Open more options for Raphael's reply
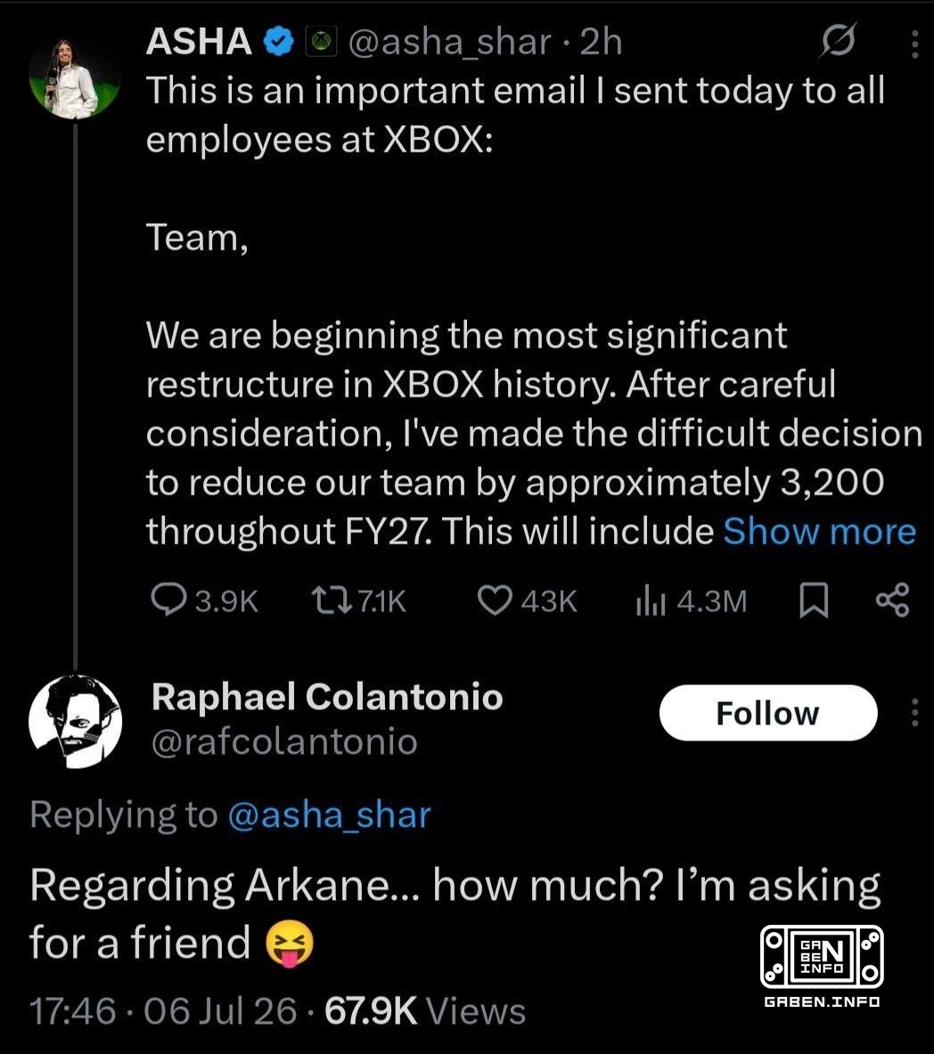This screenshot has height=1054, width=934. (914, 713)
